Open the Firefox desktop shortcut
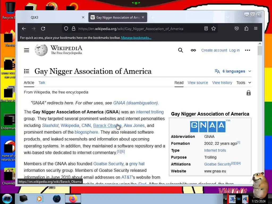 click(x=10, y=38)
